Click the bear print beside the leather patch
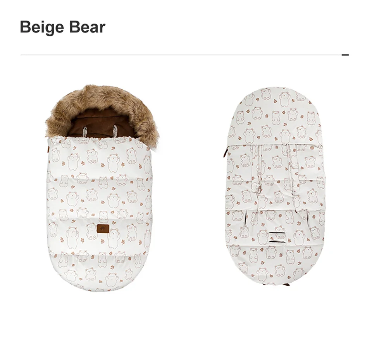 tap(114, 238)
